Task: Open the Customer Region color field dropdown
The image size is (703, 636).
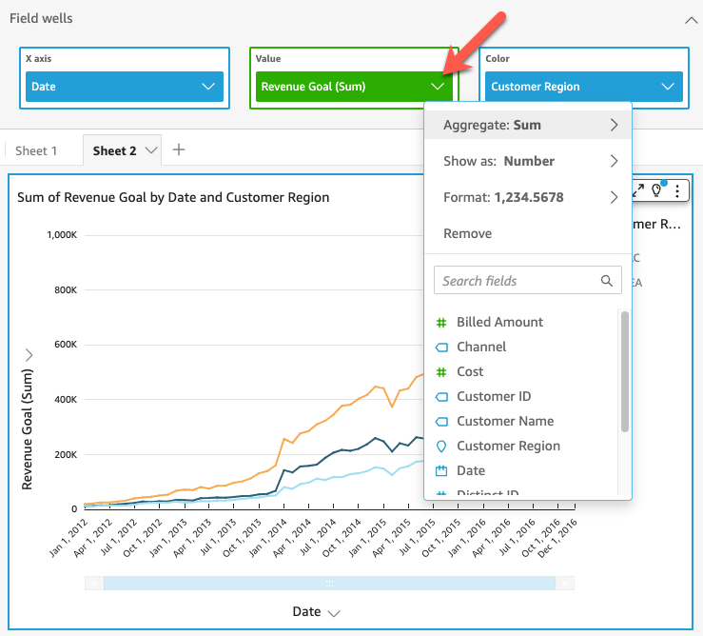Action: (667, 87)
